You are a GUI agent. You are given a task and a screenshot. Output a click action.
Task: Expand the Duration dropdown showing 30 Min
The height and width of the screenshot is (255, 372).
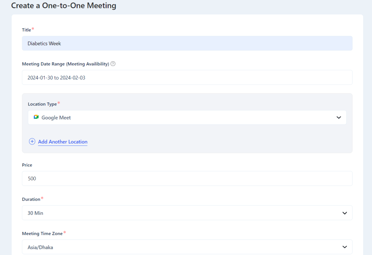187,213
